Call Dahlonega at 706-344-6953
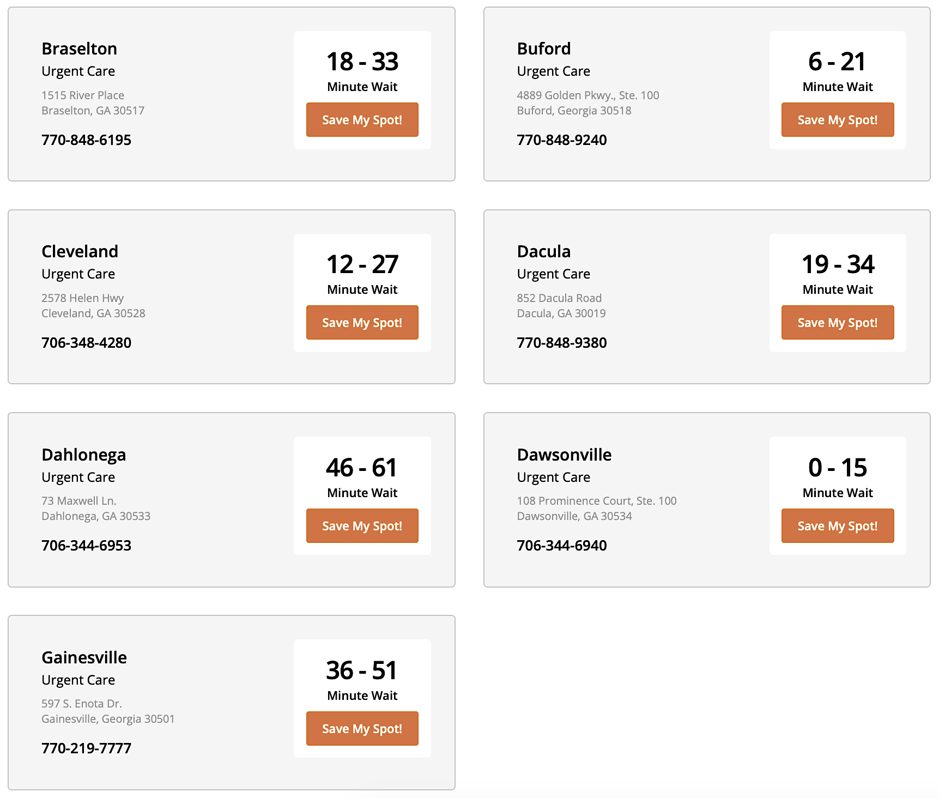The height and width of the screenshot is (798, 939). pos(86,546)
